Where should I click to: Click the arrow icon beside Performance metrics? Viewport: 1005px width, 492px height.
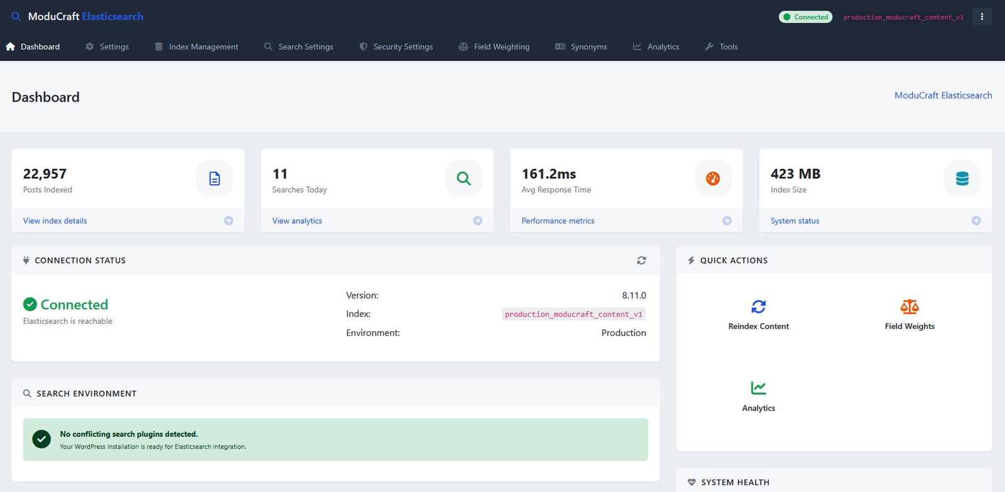(x=727, y=221)
